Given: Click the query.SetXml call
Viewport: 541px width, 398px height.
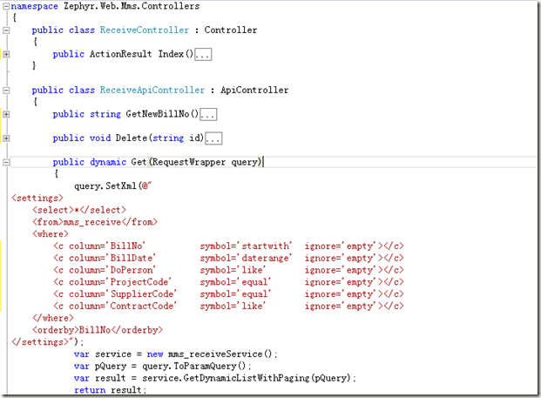Looking at the screenshot, I should [x=106, y=186].
